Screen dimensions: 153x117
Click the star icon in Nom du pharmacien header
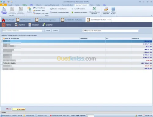click(4, 38)
